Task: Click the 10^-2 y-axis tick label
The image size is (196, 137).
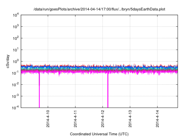Action: click(x=16, y=85)
